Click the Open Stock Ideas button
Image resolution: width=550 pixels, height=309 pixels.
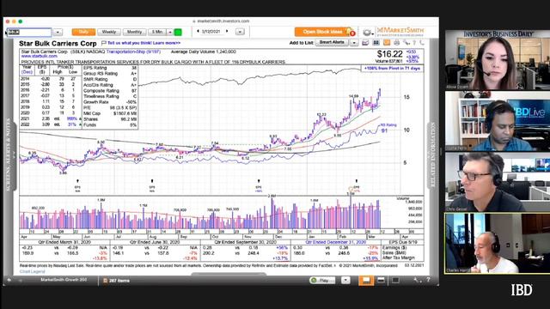(x=322, y=32)
